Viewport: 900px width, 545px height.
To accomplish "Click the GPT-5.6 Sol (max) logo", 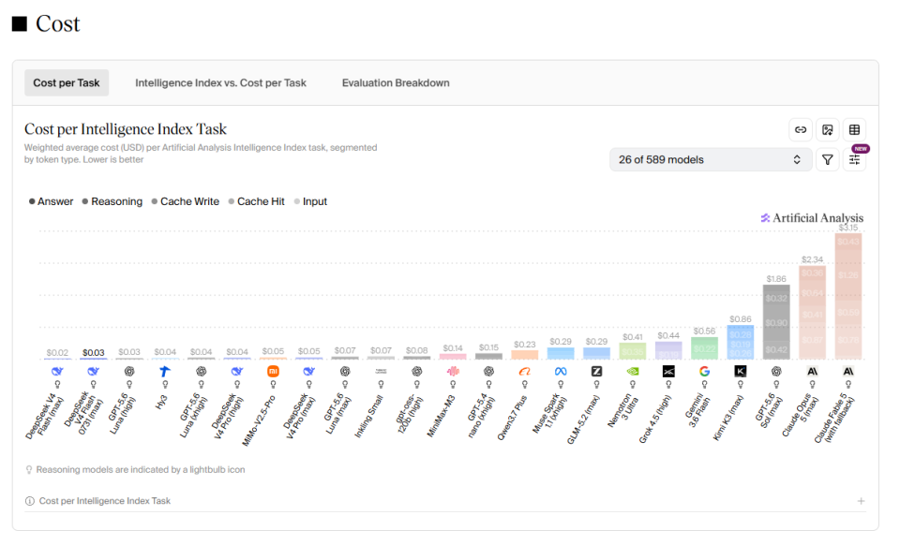I will click(776, 372).
